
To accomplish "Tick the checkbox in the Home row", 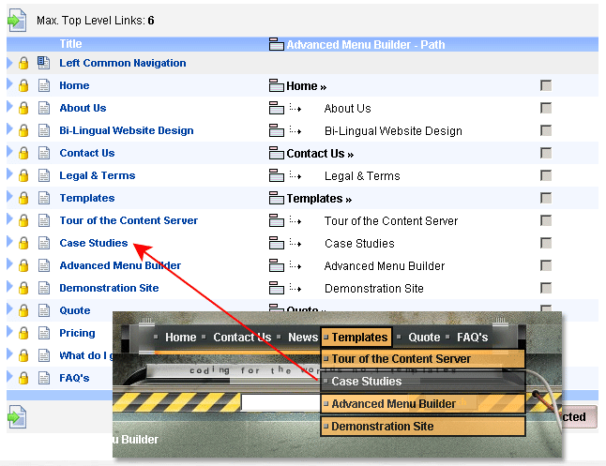I will [546, 85].
